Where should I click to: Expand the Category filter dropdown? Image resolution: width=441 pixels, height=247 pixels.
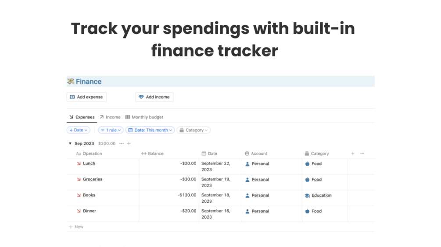coord(194,130)
